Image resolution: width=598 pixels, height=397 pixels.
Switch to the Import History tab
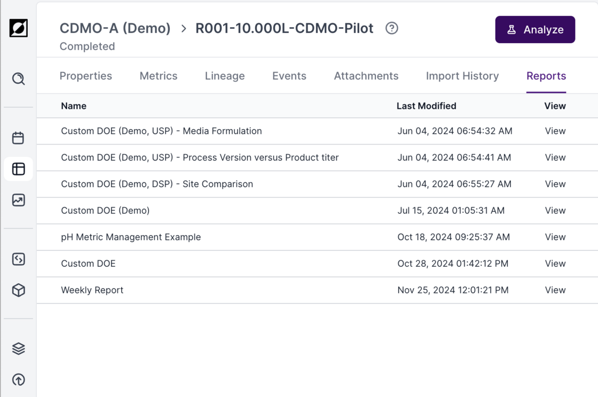pyautogui.click(x=462, y=76)
